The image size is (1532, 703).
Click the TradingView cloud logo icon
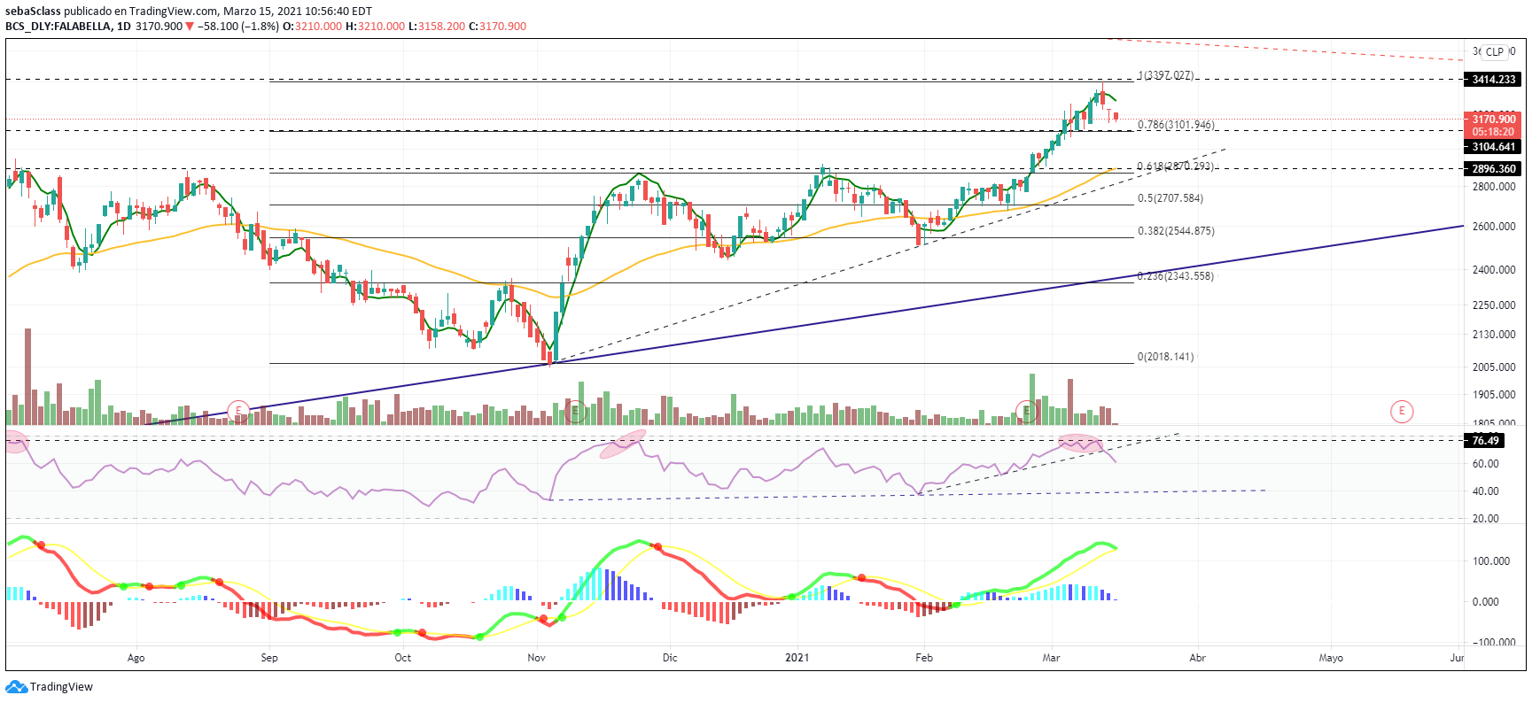pyautogui.click(x=16, y=687)
